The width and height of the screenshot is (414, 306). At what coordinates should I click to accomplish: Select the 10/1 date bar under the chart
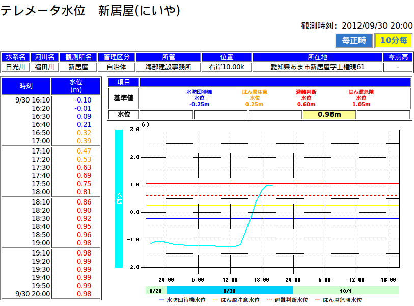point(346,290)
